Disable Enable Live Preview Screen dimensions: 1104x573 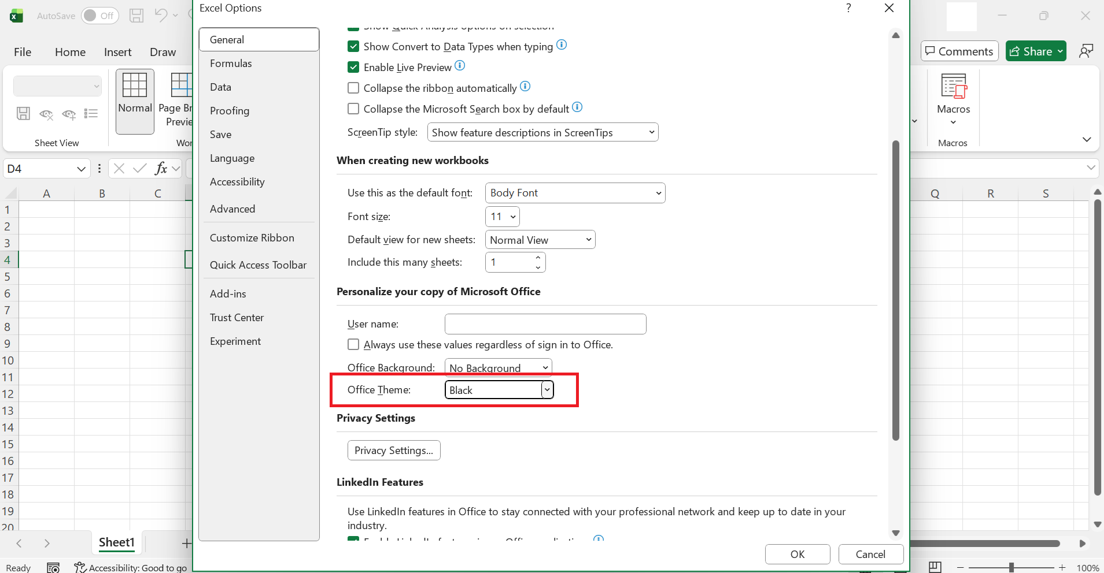tap(353, 67)
